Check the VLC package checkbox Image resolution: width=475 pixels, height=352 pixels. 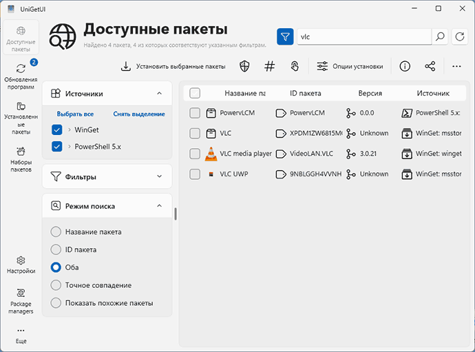point(195,134)
